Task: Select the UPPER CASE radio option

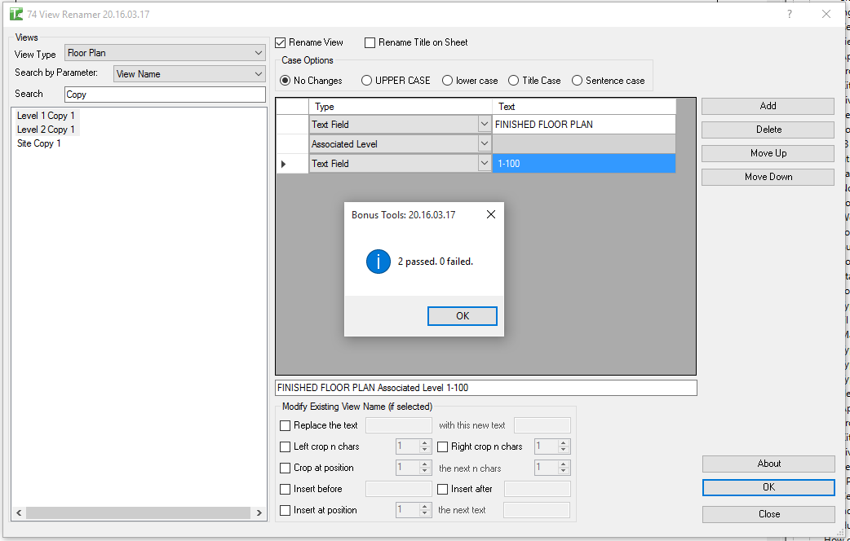Action: [366, 81]
